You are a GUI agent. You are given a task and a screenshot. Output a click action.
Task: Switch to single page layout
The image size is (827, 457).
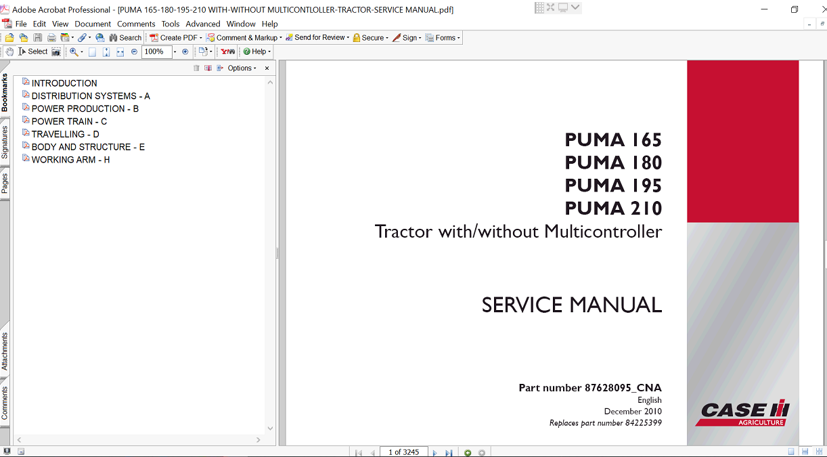point(791,452)
